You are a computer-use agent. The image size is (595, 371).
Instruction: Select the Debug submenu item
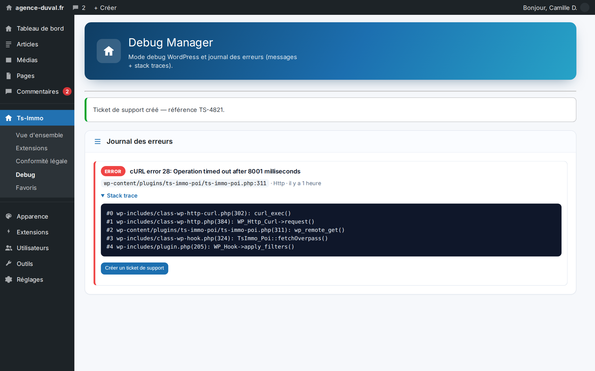25,175
